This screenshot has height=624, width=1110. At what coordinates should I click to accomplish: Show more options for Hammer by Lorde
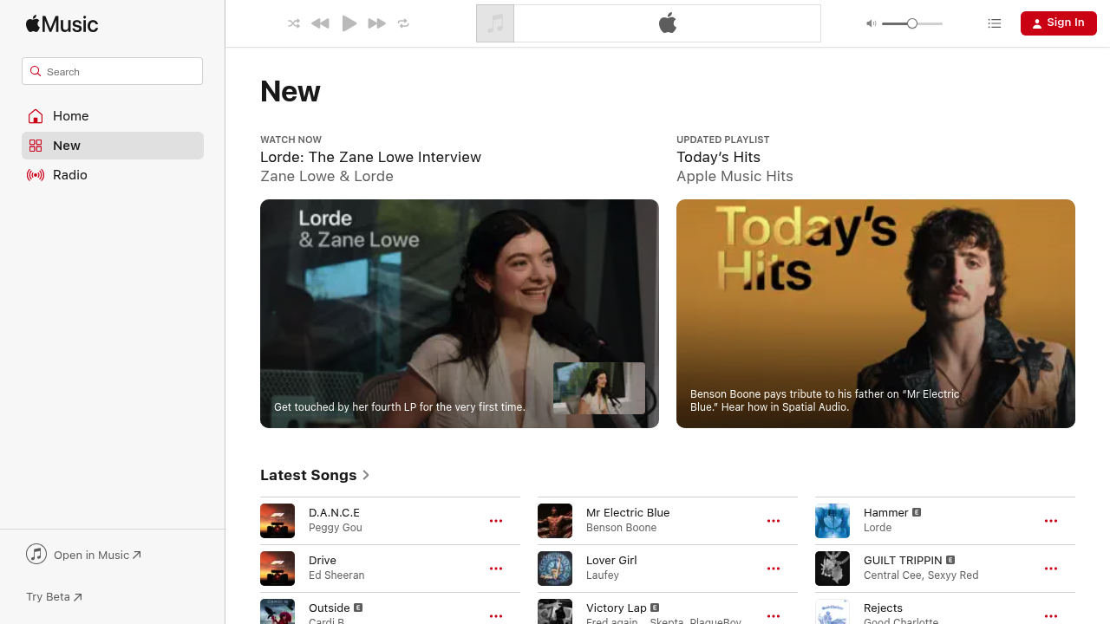(x=1051, y=521)
